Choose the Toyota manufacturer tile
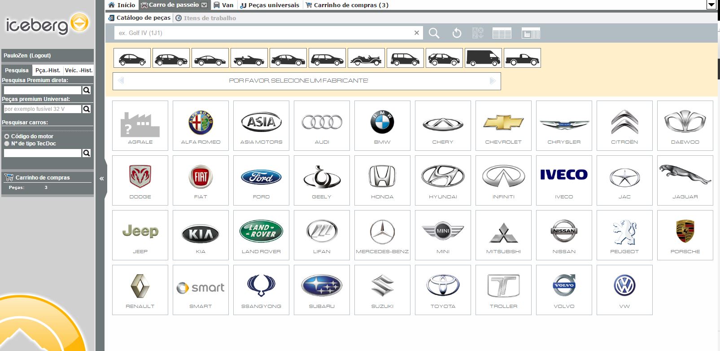This screenshot has height=351, width=720. [443, 290]
